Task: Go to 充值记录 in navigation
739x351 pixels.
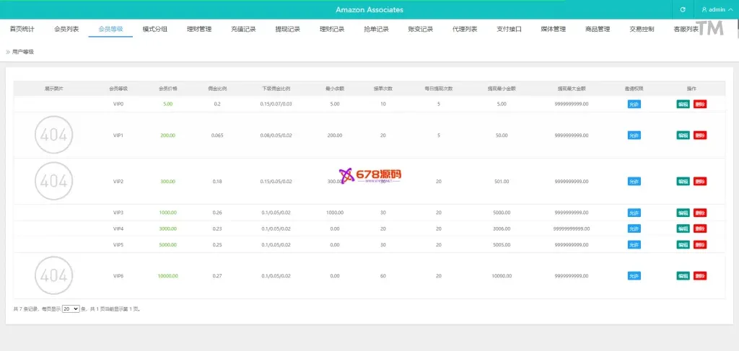Action: (243, 30)
